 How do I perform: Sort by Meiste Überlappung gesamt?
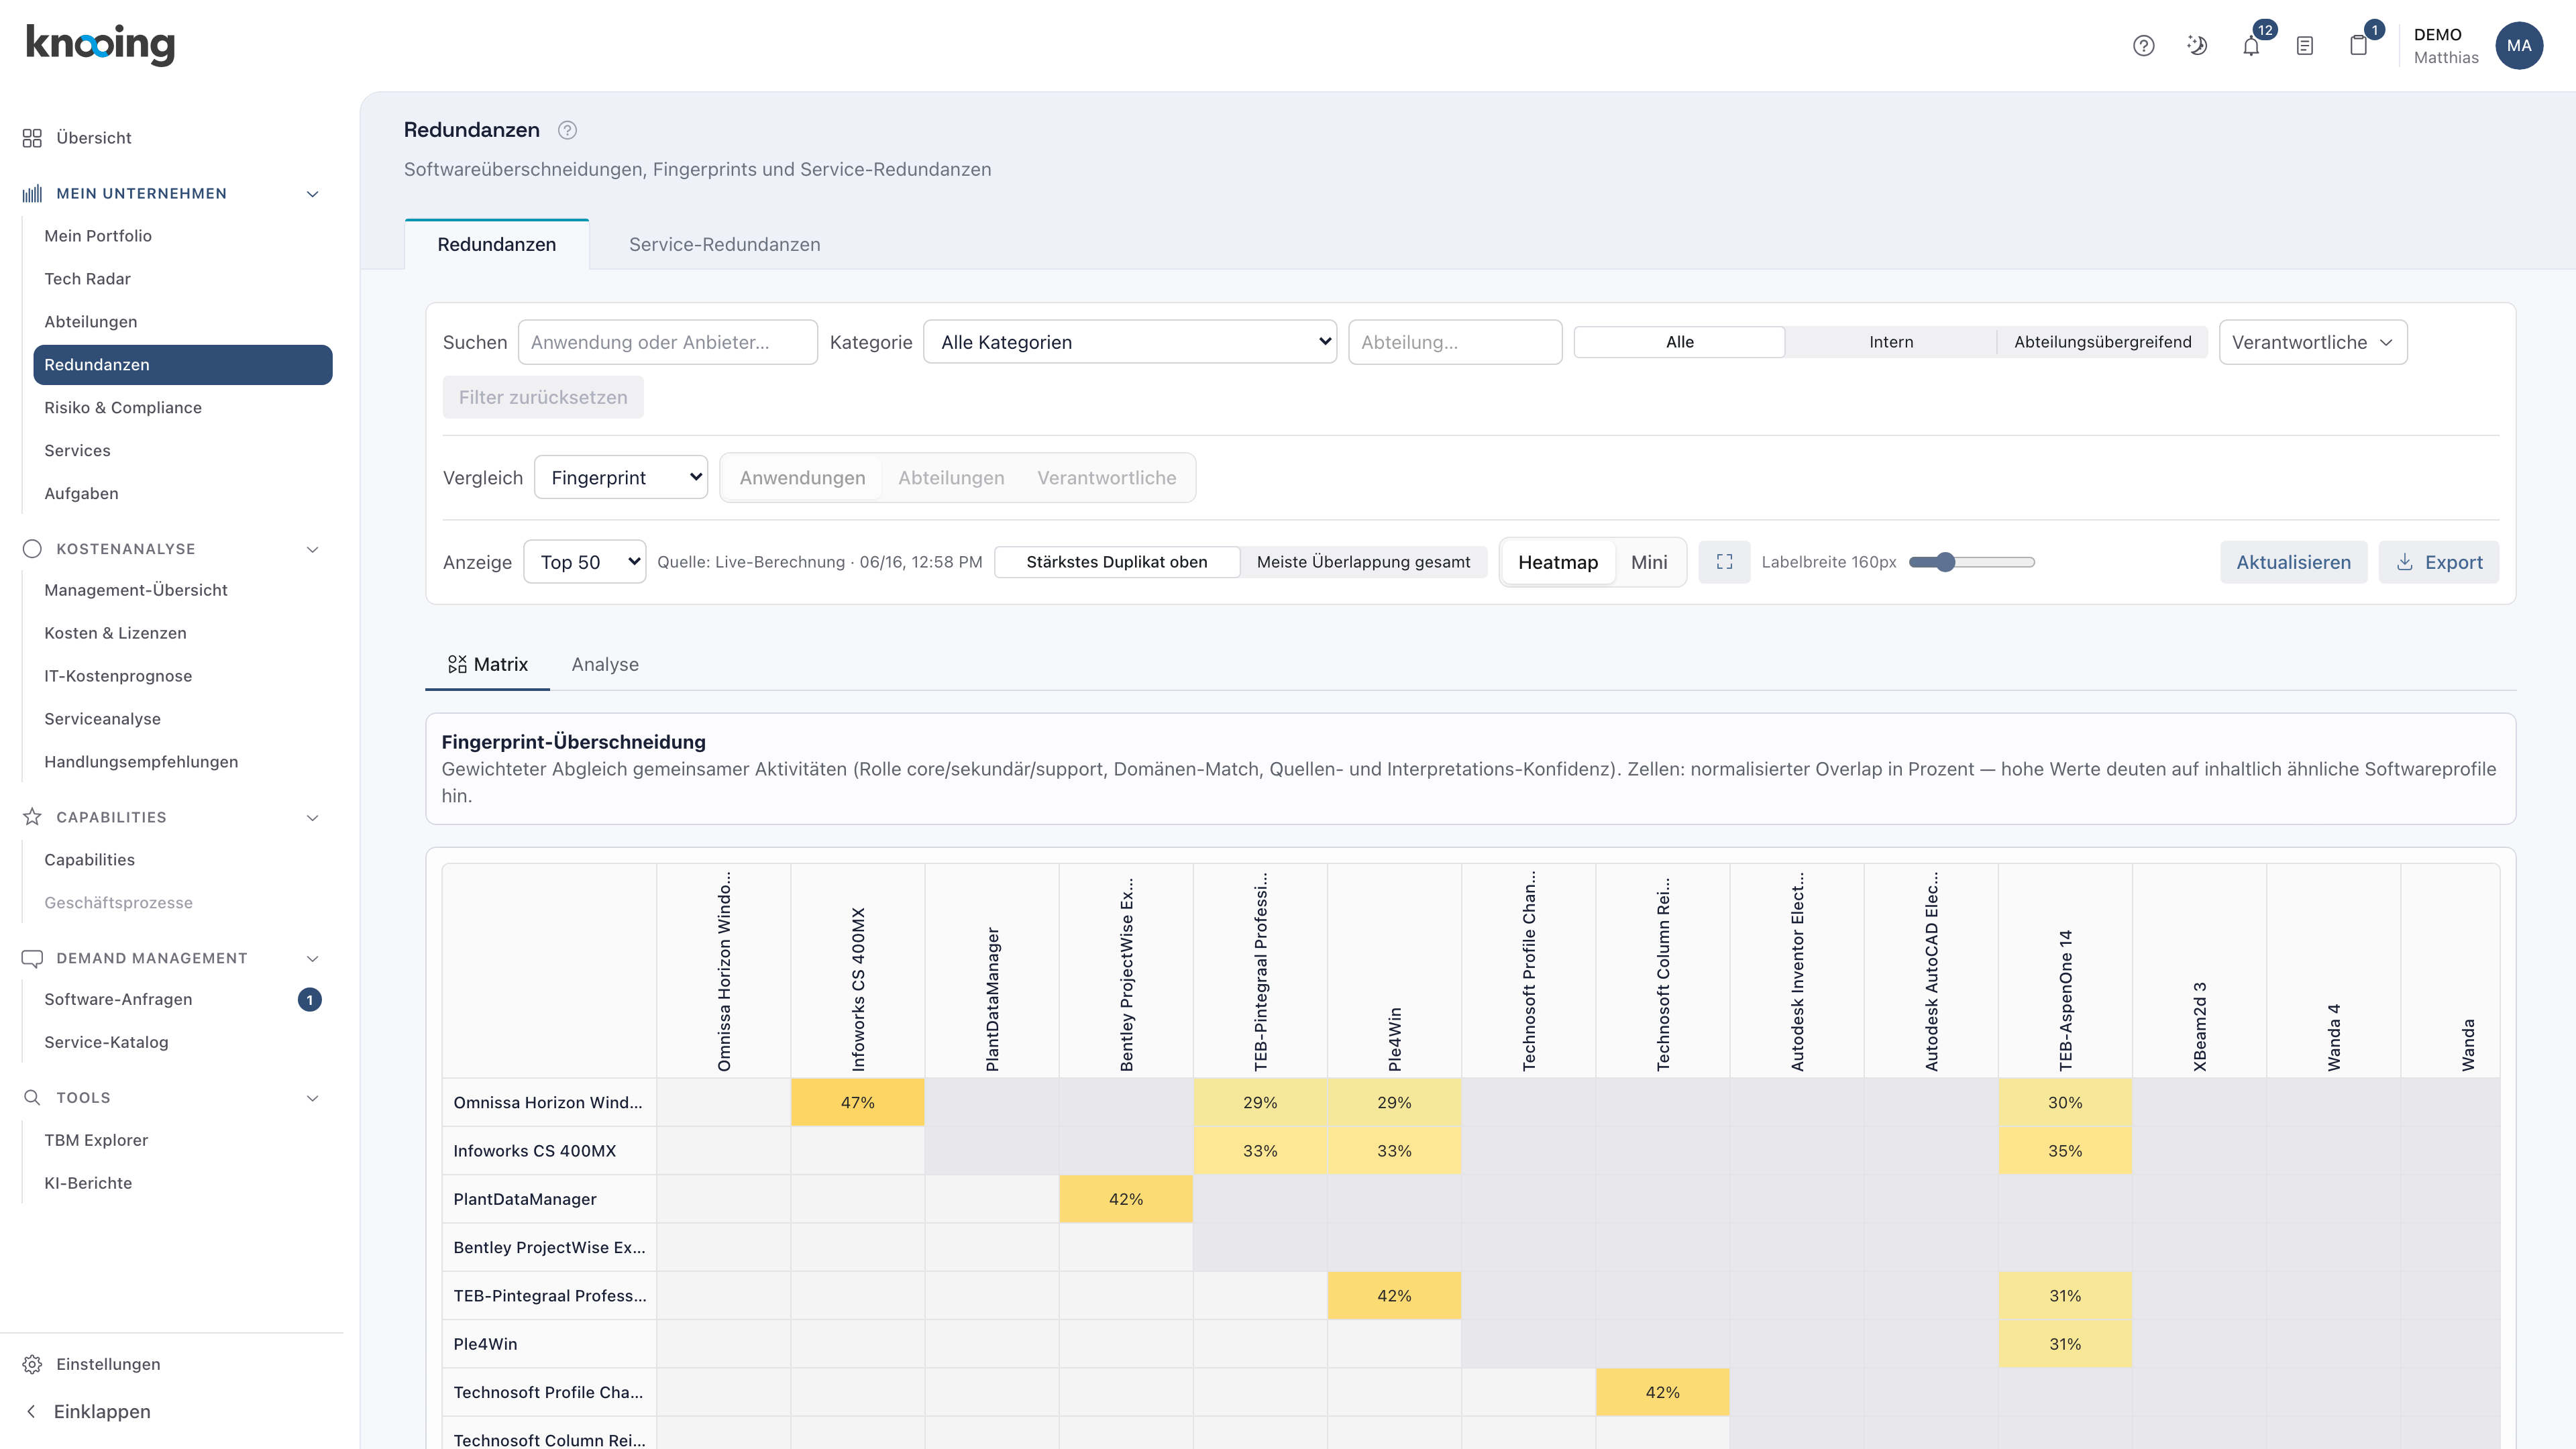tap(1363, 562)
